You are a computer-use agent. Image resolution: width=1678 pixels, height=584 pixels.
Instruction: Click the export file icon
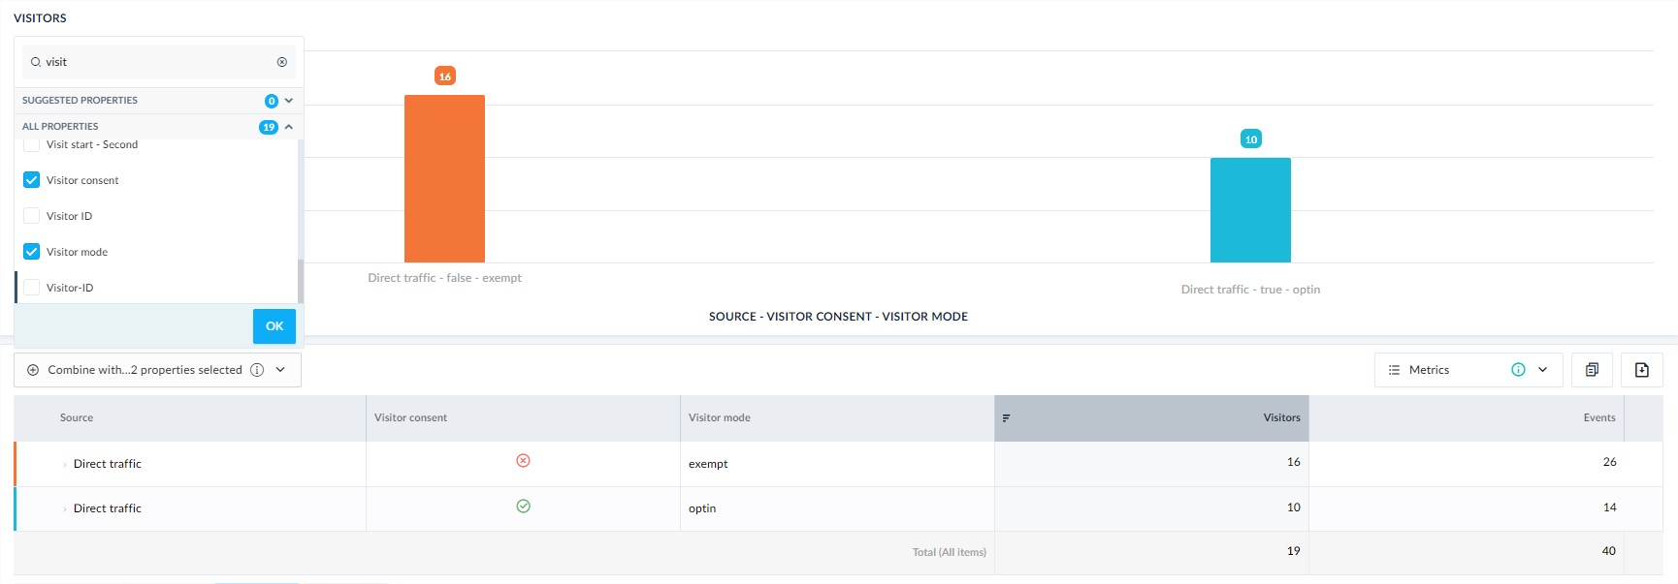click(1641, 370)
